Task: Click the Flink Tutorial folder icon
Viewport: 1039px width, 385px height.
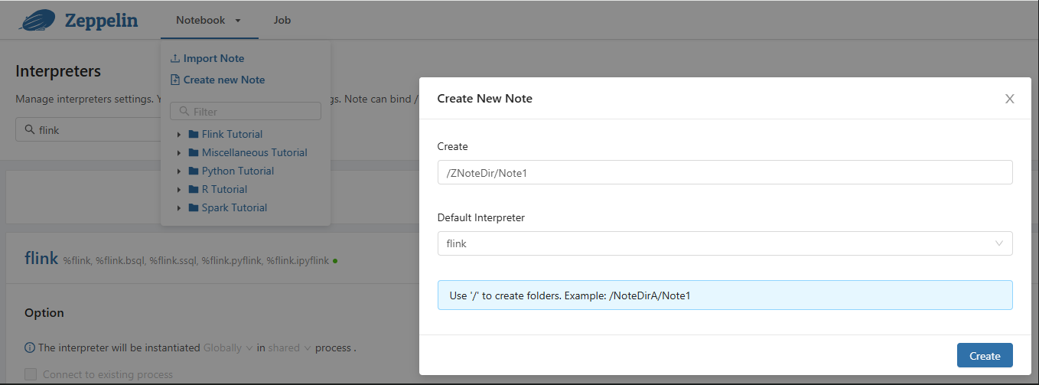Action: click(x=194, y=134)
